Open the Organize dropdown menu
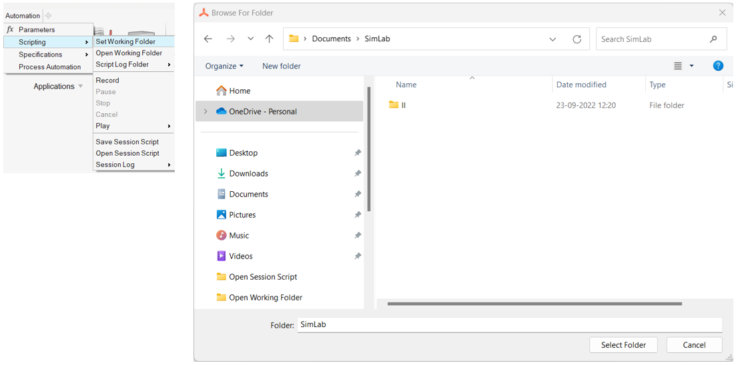736x365 pixels. point(224,66)
